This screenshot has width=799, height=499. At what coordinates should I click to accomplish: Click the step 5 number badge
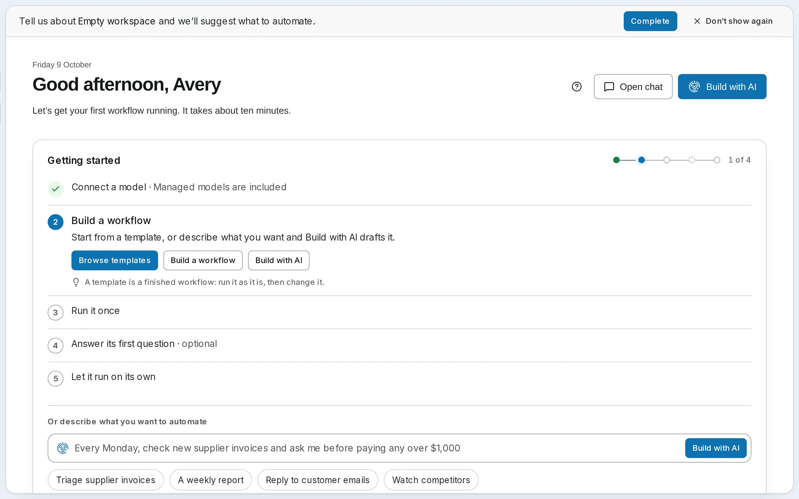click(56, 379)
